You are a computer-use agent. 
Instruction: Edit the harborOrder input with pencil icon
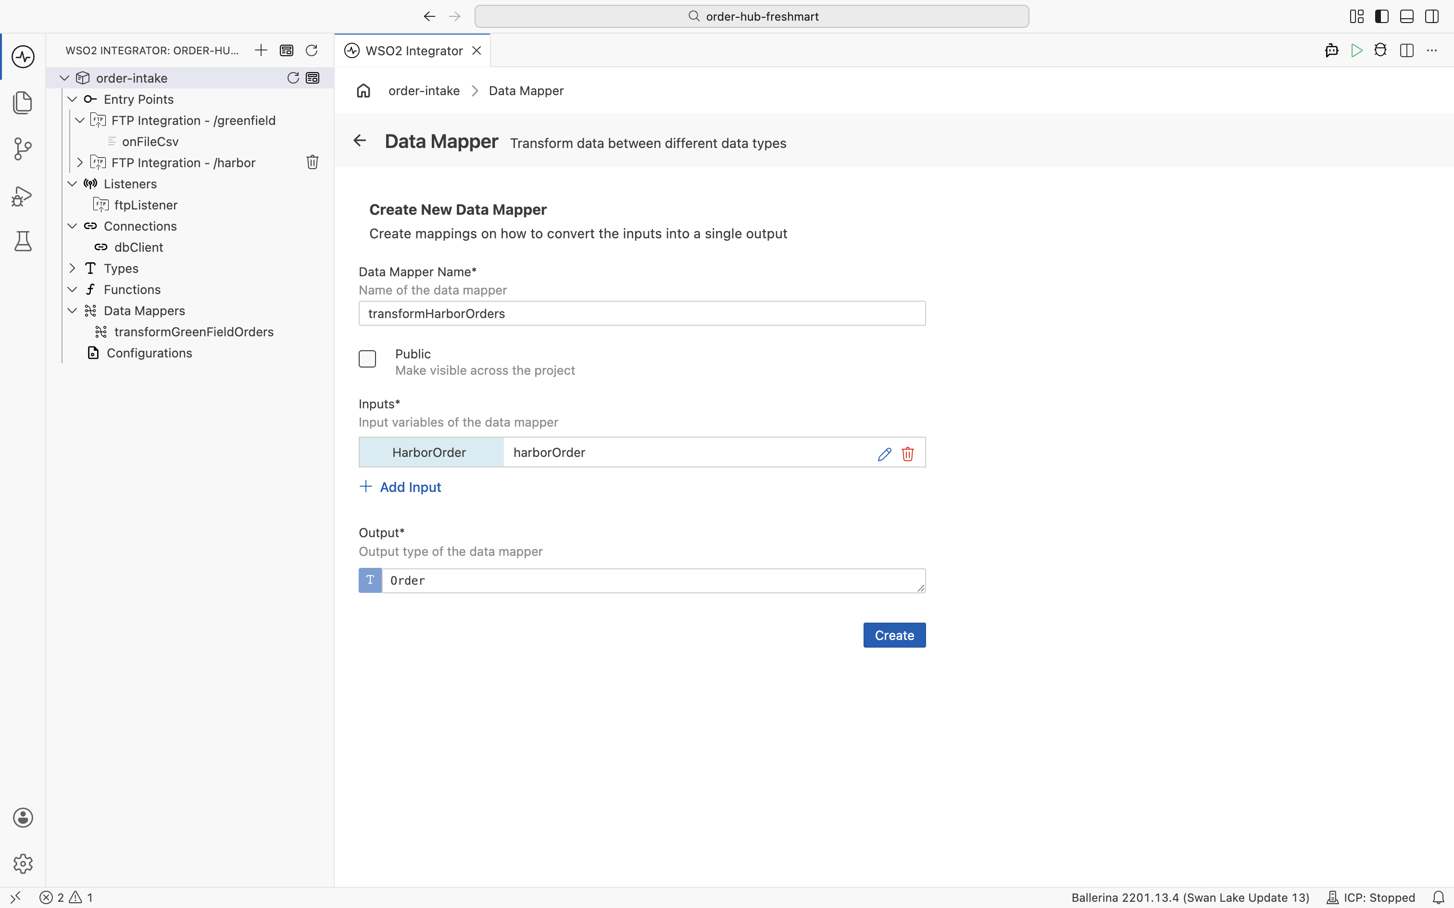click(884, 454)
